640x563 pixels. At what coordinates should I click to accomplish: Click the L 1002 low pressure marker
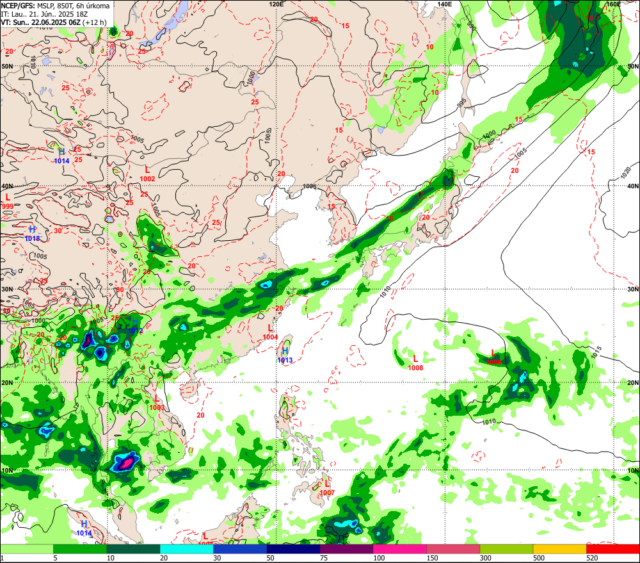point(147,174)
